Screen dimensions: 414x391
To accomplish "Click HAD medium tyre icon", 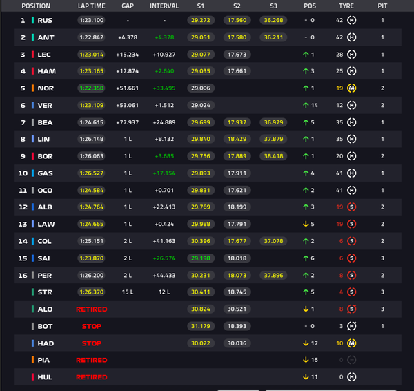I will tap(351, 343).
